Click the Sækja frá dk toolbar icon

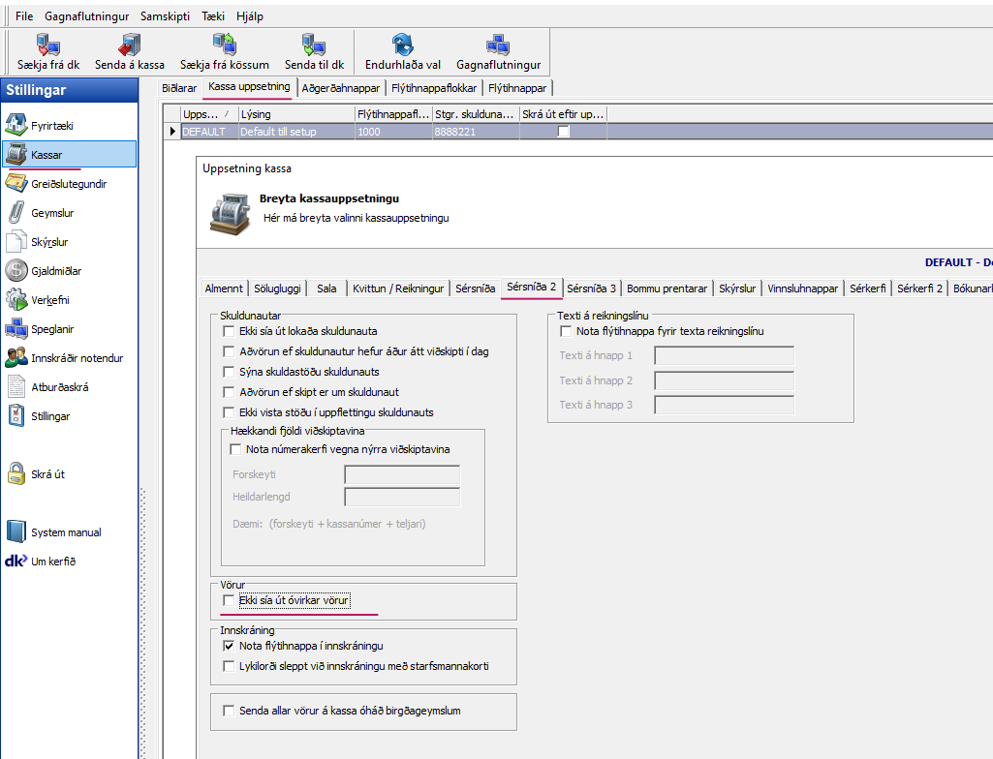47,45
